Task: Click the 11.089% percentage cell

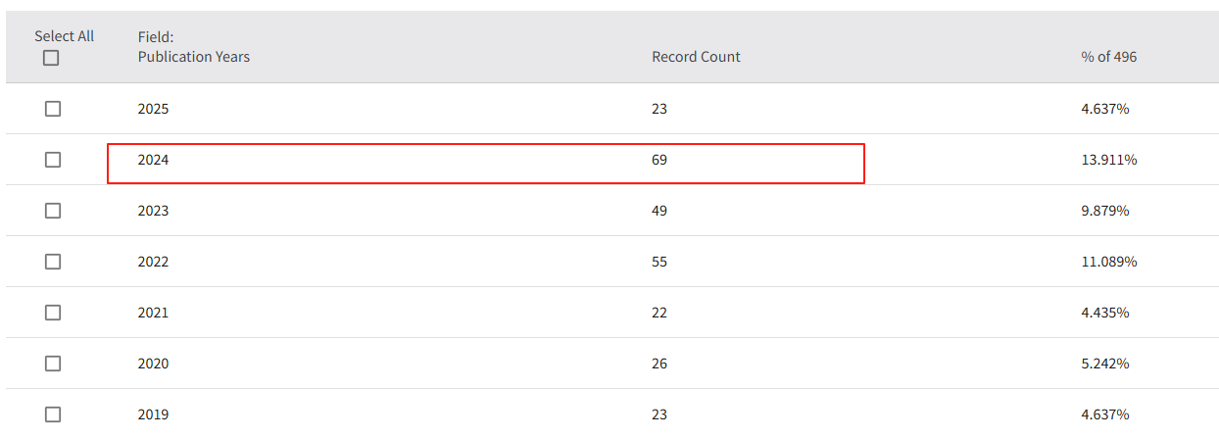Action: [x=1108, y=262]
